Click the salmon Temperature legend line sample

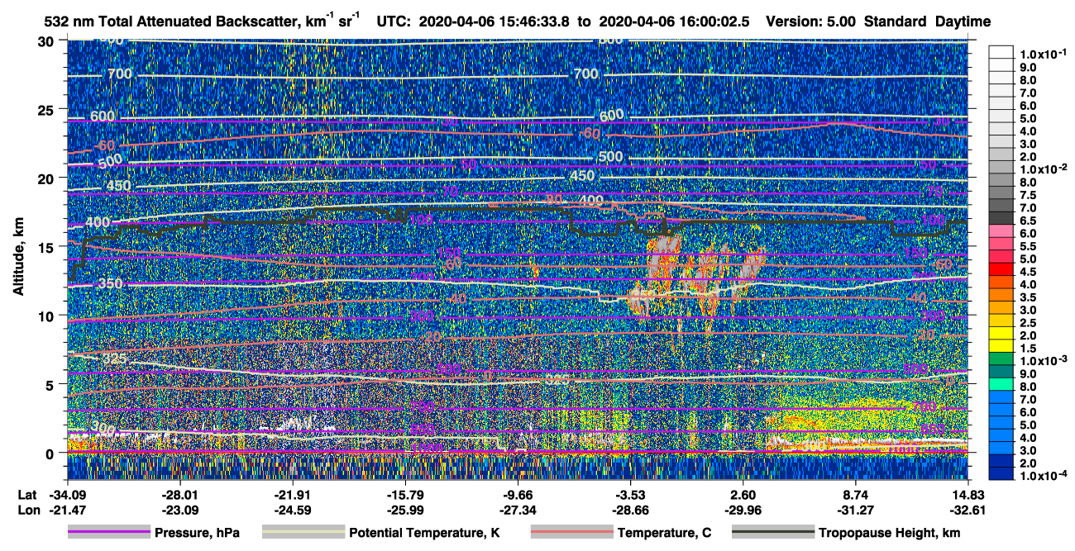[571, 533]
